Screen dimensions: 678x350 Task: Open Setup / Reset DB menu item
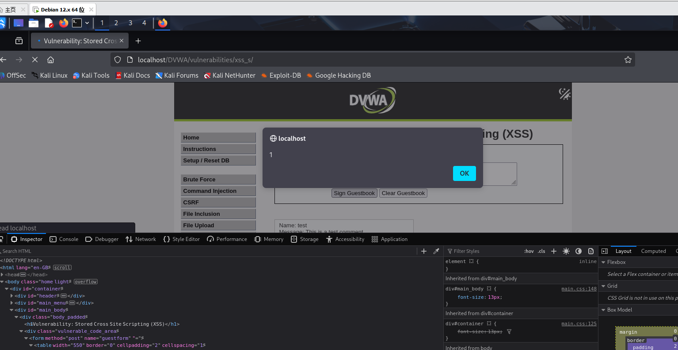218,161
